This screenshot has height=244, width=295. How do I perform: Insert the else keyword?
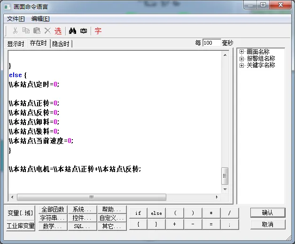(156, 213)
